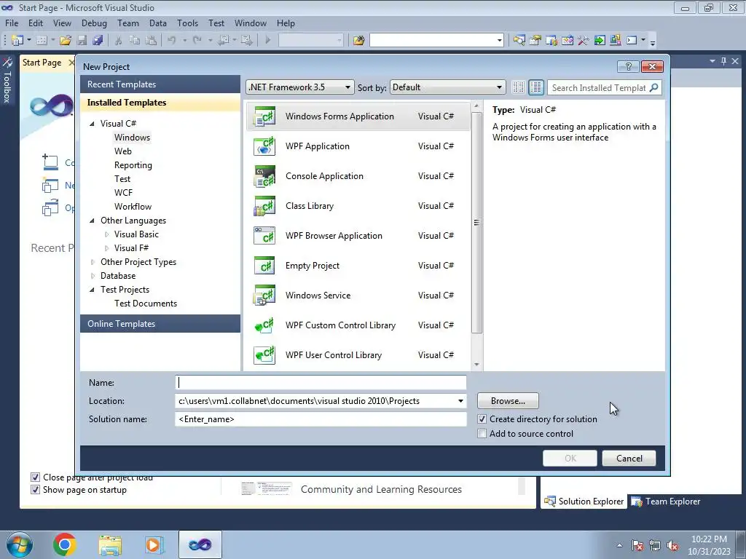This screenshot has height=559, width=746.
Task: Open the Team menu
Action: coord(128,23)
